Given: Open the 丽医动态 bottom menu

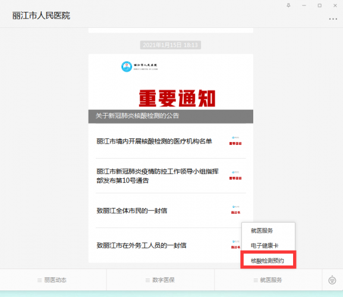Looking at the screenshot, I should tap(52, 280).
